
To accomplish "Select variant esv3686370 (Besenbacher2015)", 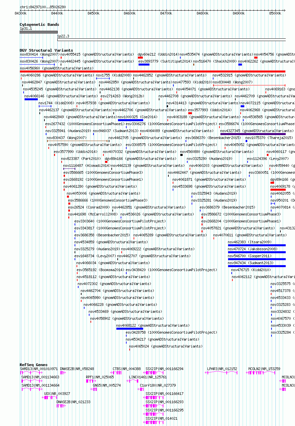I will click(x=213, y=138).
